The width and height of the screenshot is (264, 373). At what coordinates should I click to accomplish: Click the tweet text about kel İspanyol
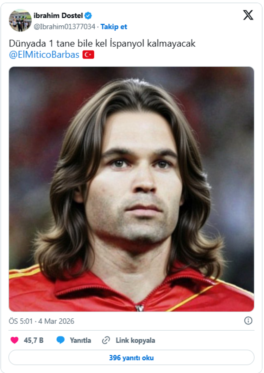102,43
